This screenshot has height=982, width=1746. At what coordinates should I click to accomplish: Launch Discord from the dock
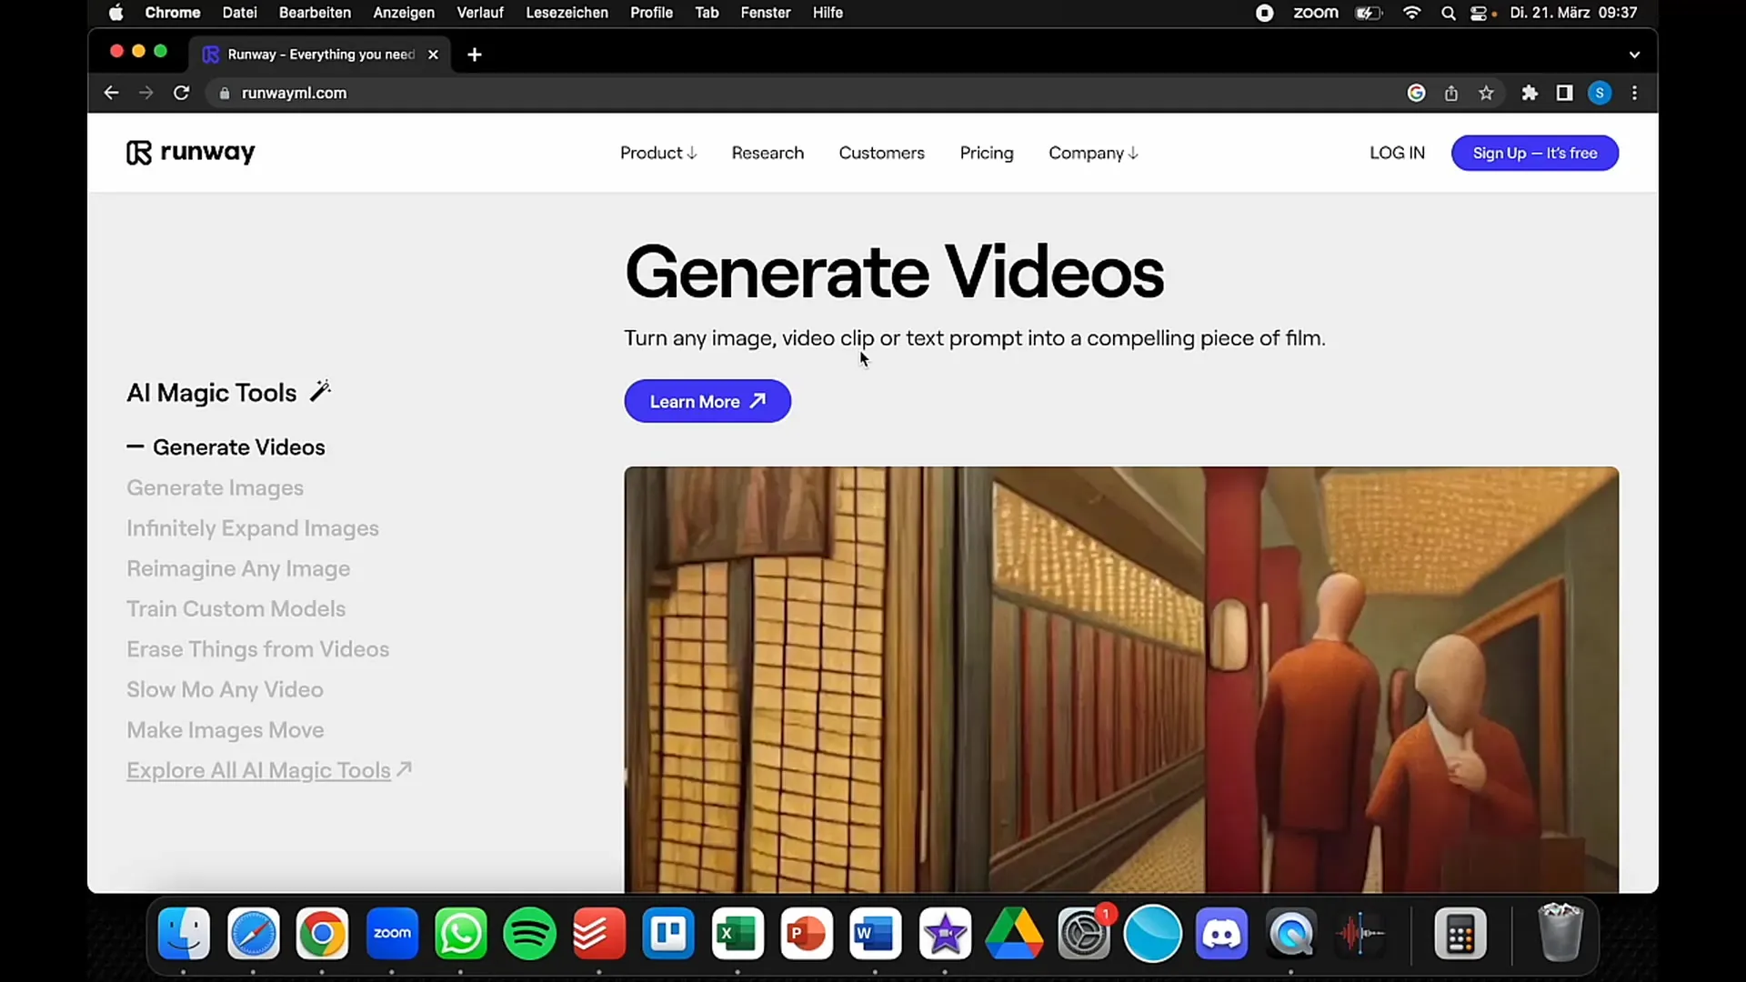click(x=1222, y=933)
